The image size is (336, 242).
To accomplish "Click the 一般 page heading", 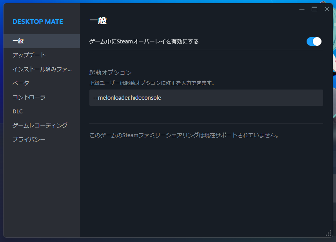I will [98, 21].
